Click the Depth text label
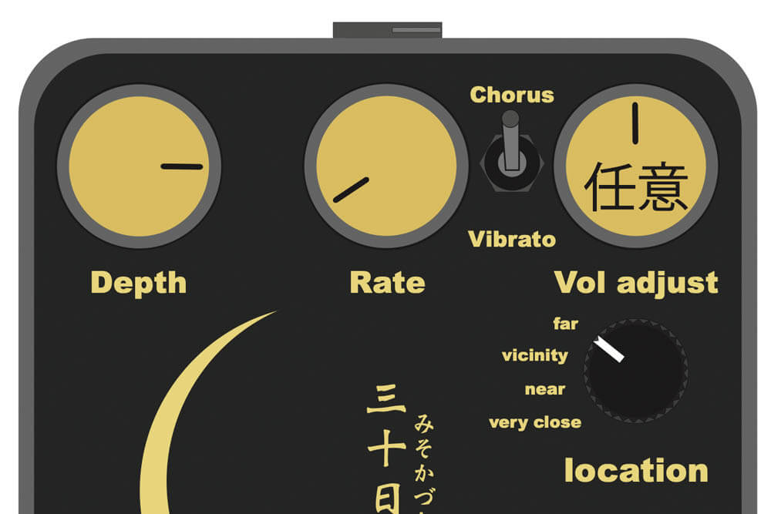771x514 pixels. click(139, 283)
